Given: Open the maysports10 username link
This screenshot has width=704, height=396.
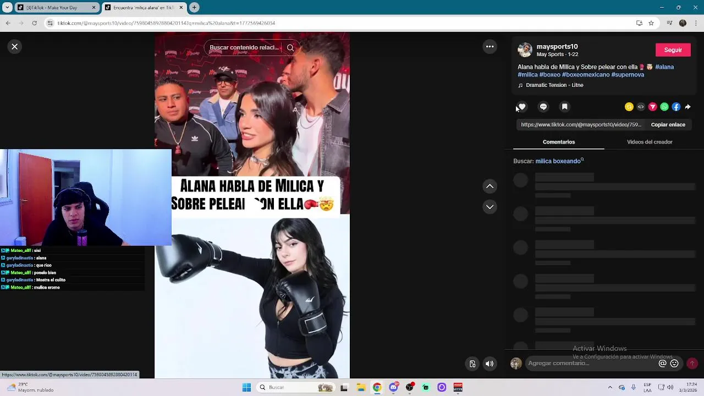Looking at the screenshot, I should (557, 47).
